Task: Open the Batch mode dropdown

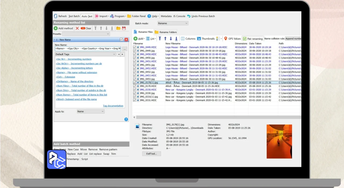Action: [x=173, y=23]
